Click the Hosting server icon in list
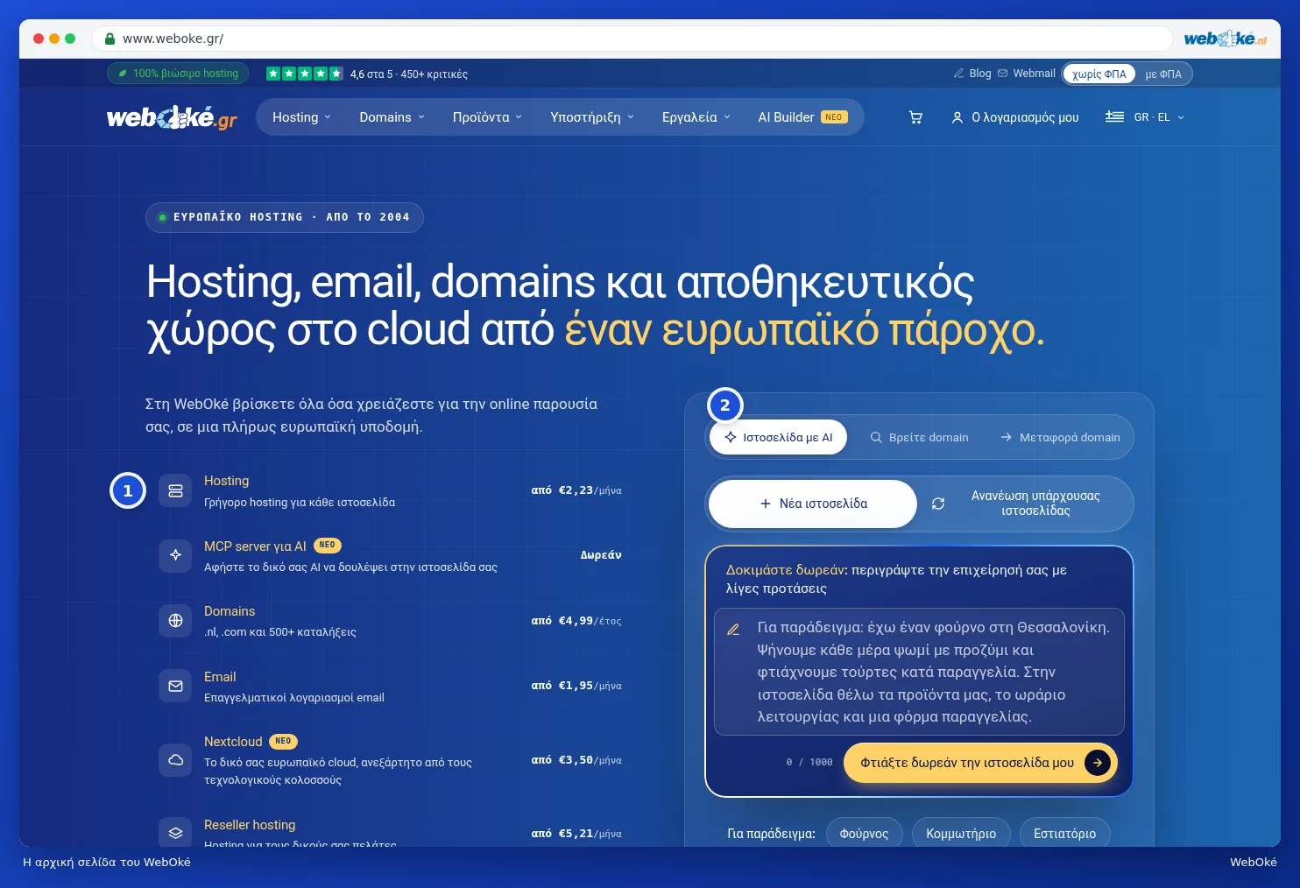The width and height of the screenshot is (1300, 888). [175, 490]
